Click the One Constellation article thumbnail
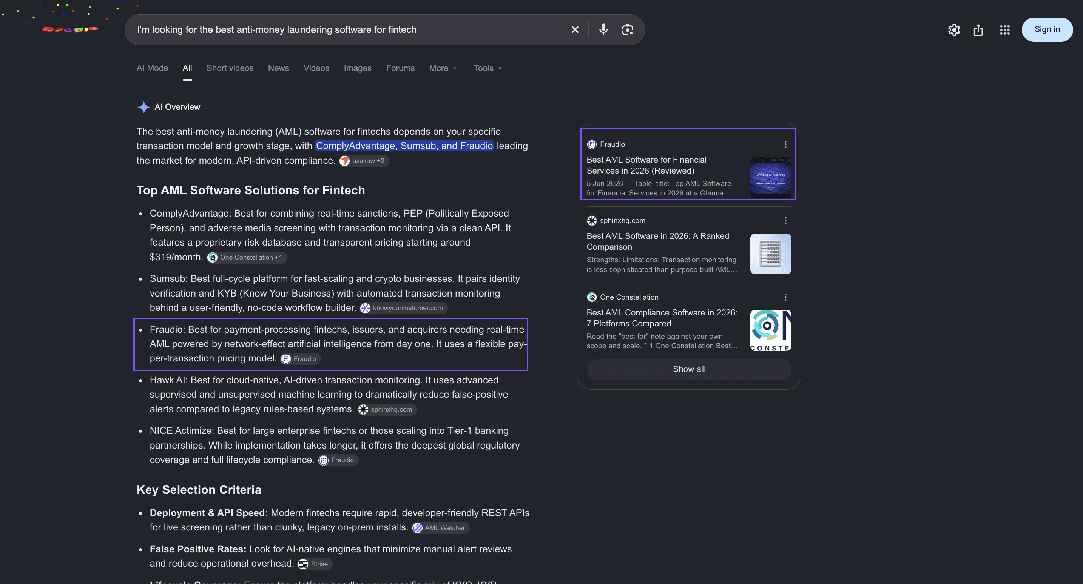Screen dimensions: 1083x584 coord(771,330)
